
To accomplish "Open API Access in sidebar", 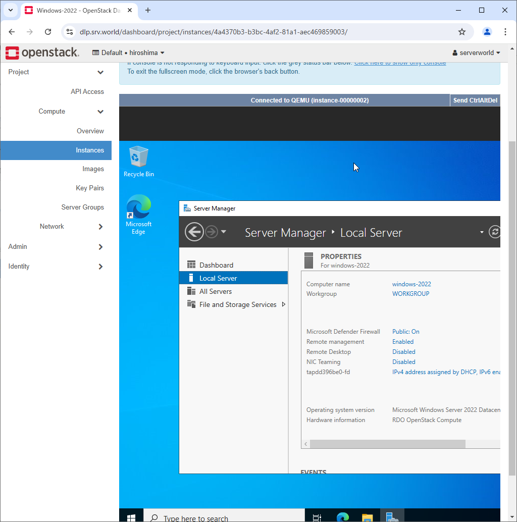I will [x=87, y=91].
